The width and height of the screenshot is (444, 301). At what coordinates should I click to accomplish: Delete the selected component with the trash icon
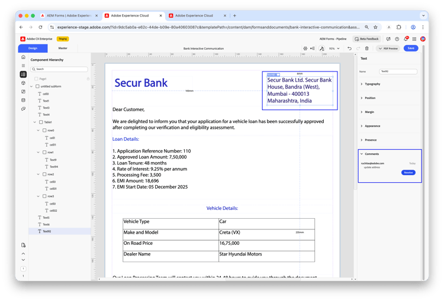(366, 48)
